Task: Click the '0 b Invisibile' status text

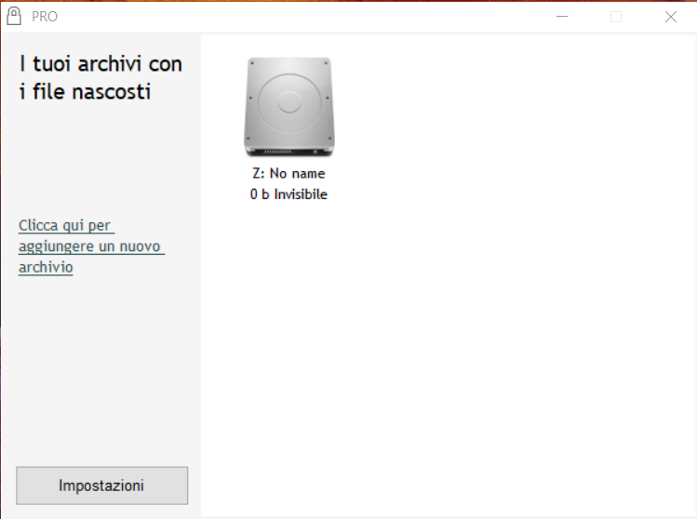Action: (288, 193)
